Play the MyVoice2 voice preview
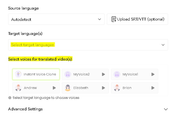This screenshot has width=174, height=118. pos(103,74)
